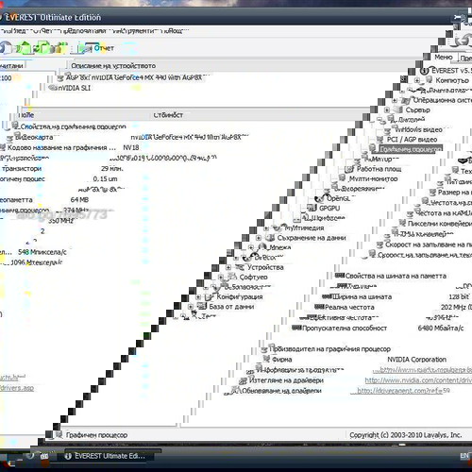This screenshot has width=472, height=472.
Task: Click Производител на графичния процесор heading
Action: pyautogui.click(x=329, y=349)
